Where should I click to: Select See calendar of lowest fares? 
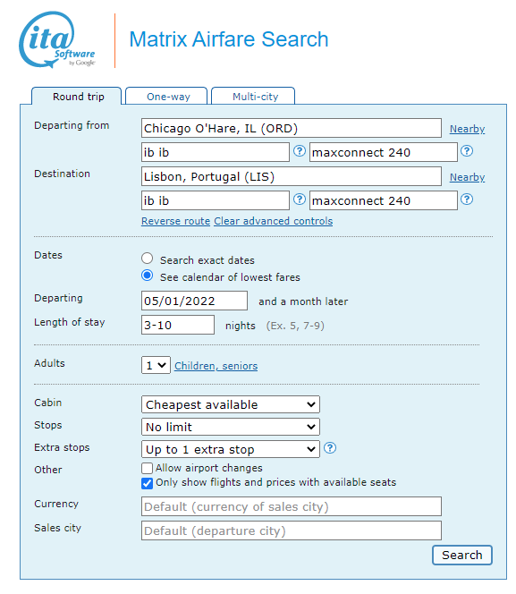(x=148, y=276)
